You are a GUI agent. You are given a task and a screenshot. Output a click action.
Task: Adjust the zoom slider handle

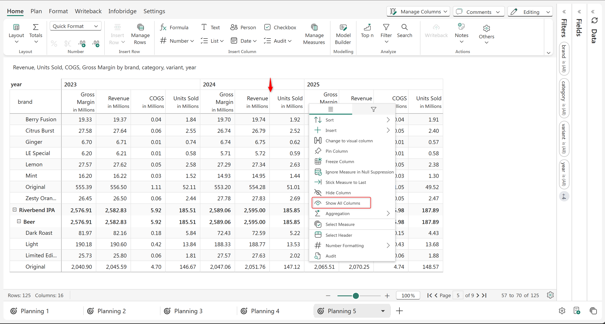point(356,296)
